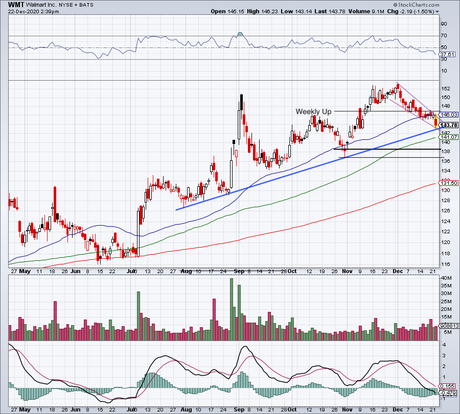Click the Chg -2.19 (-1.50%) value
Screen dimensions: 460x414
[410, 11]
